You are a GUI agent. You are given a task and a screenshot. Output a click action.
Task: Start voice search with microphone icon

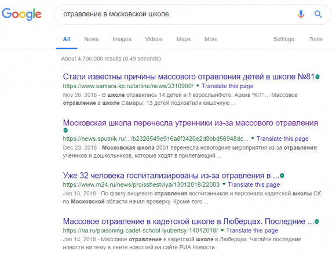(x=301, y=14)
